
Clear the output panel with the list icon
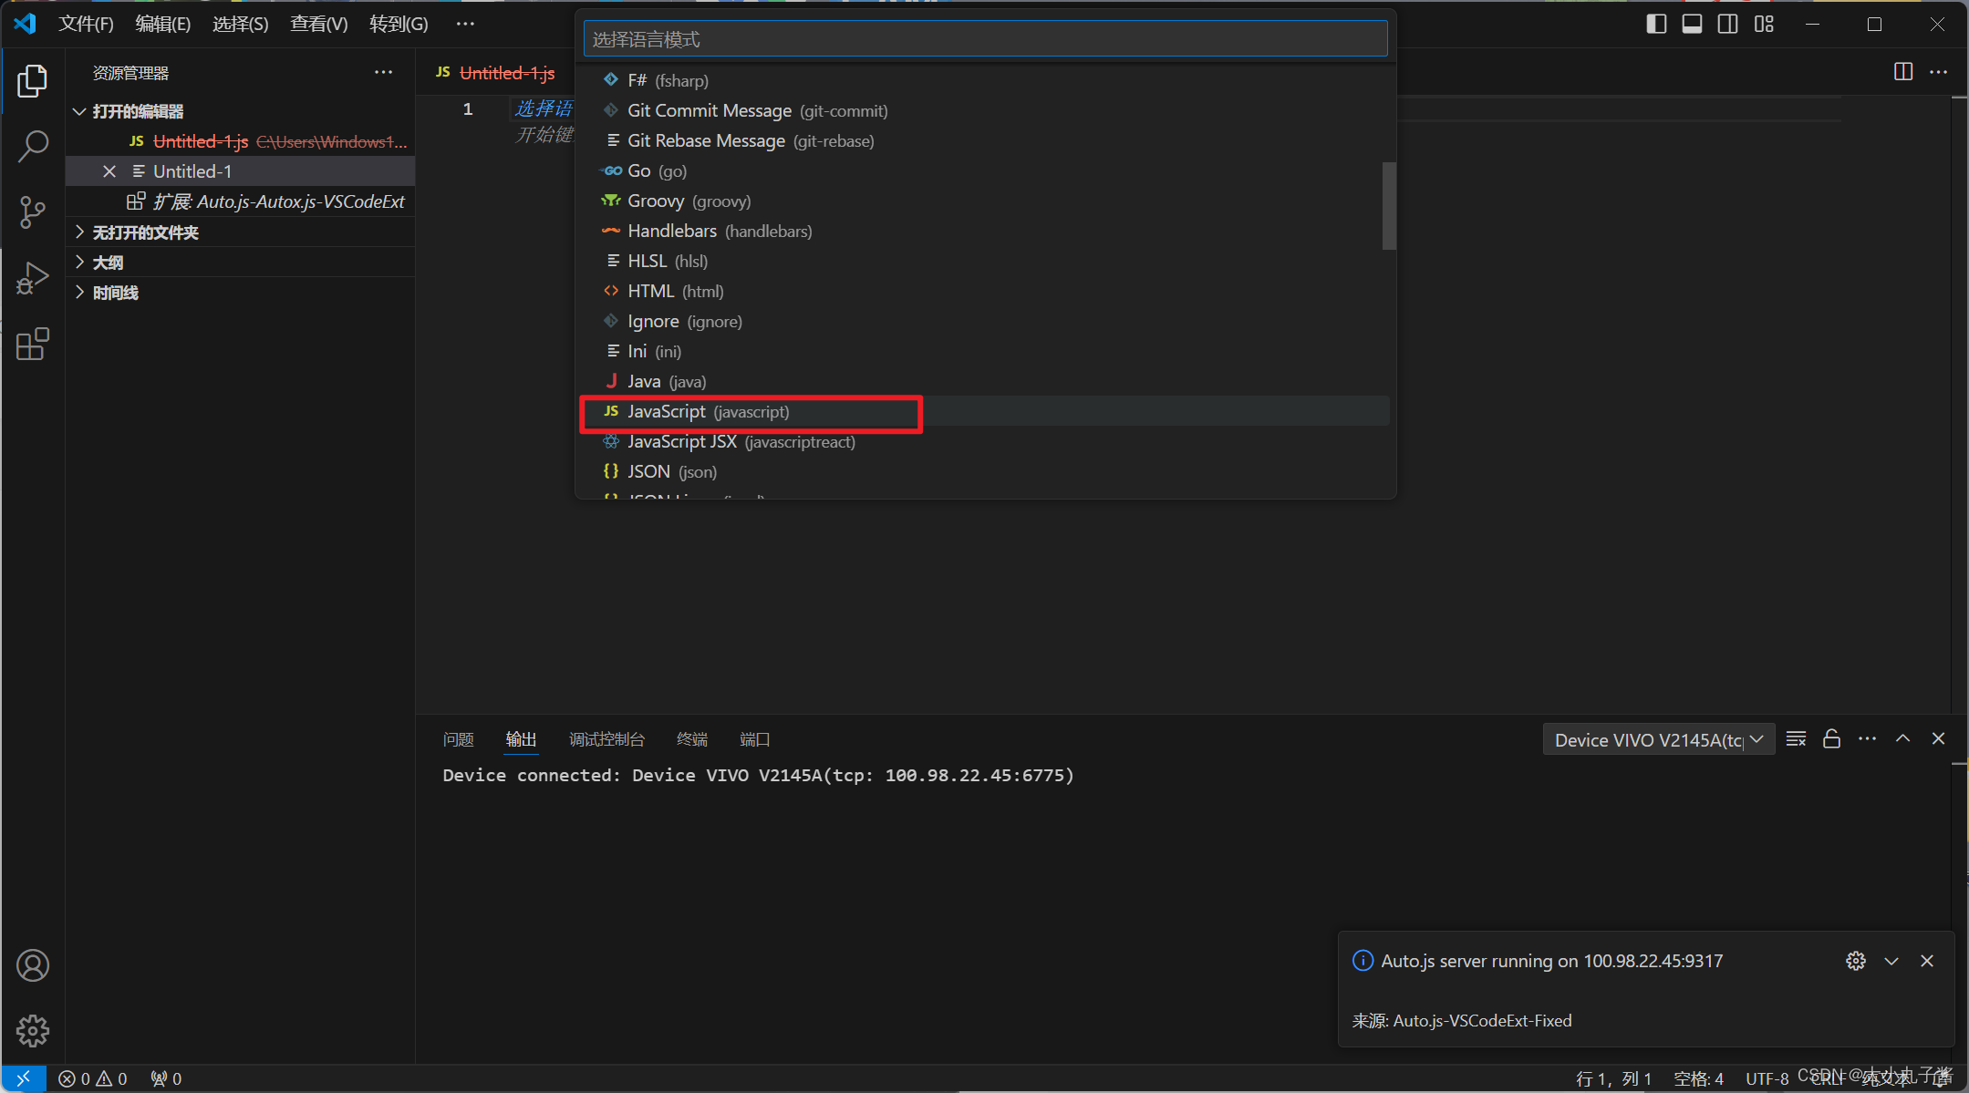(1796, 739)
